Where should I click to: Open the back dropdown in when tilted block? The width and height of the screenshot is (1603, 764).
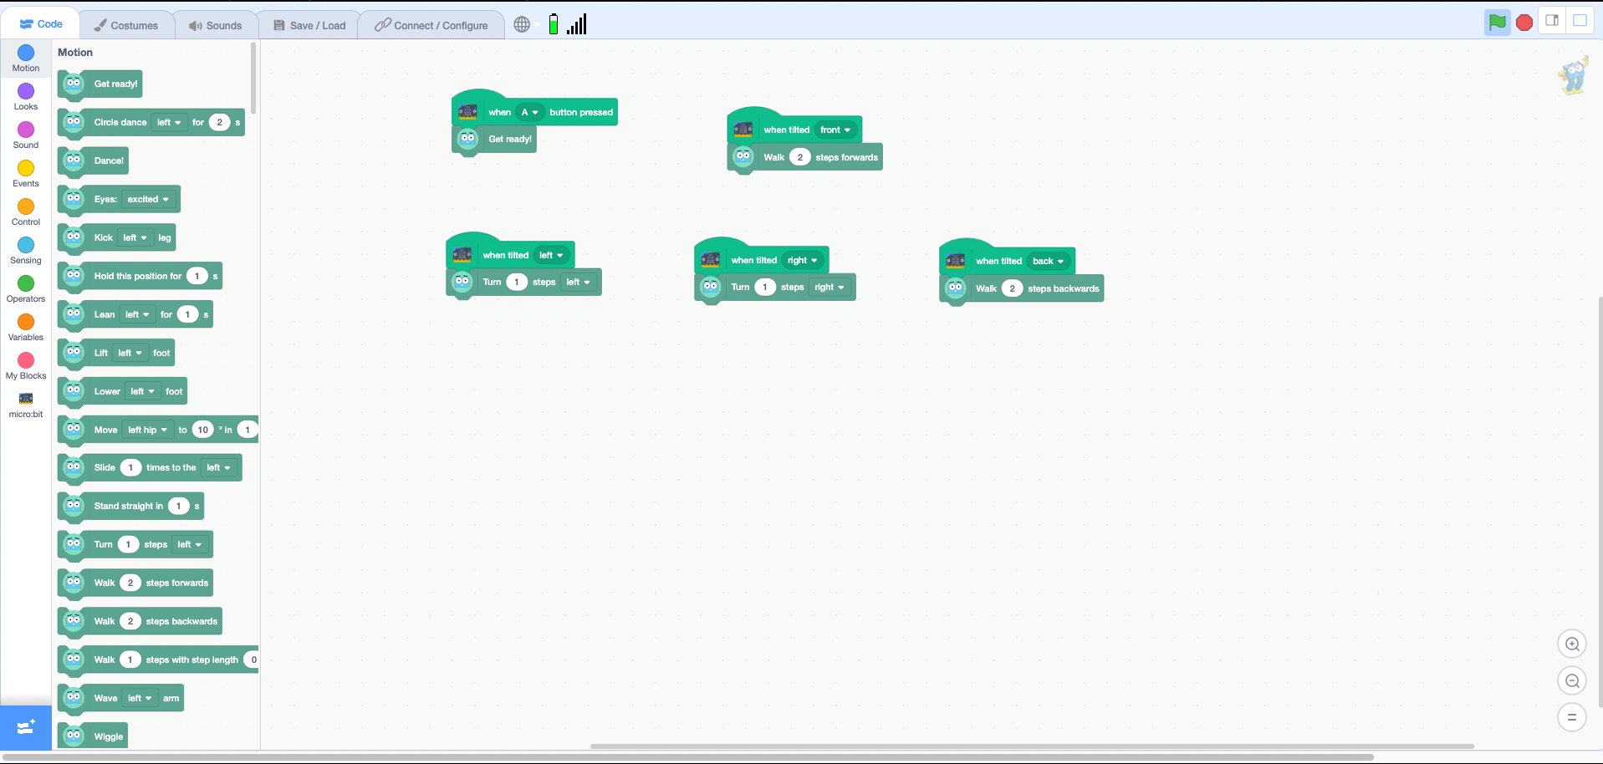(1049, 261)
